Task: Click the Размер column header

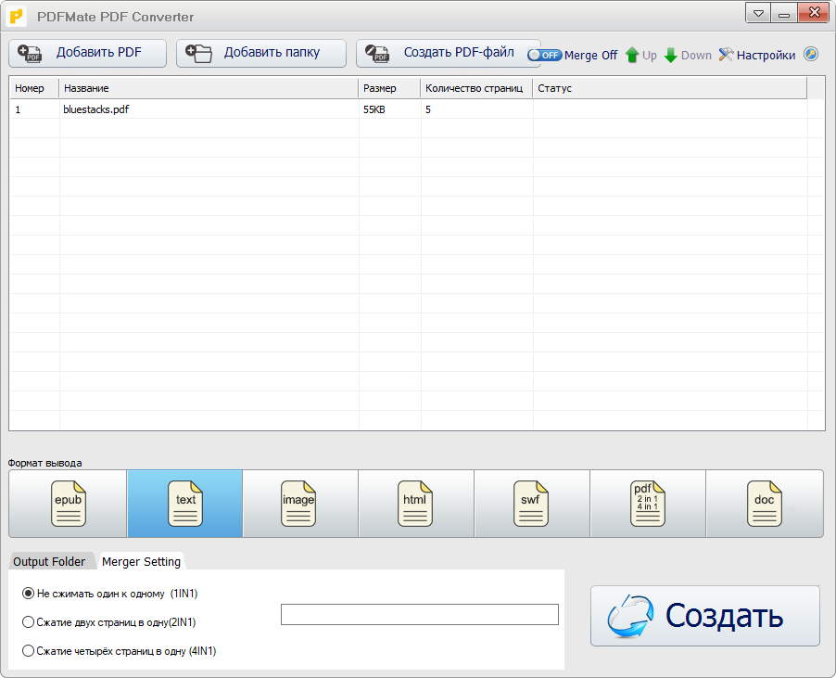Action: click(390, 88)
